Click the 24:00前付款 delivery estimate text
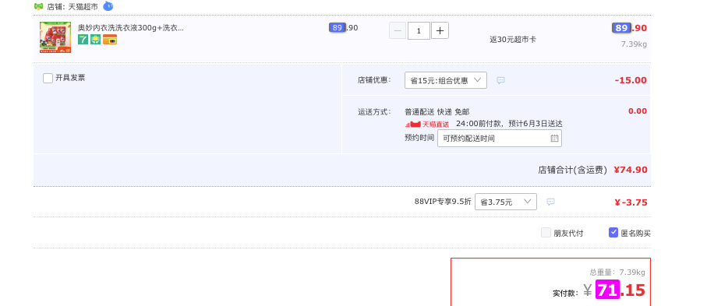 pos(509,124)
